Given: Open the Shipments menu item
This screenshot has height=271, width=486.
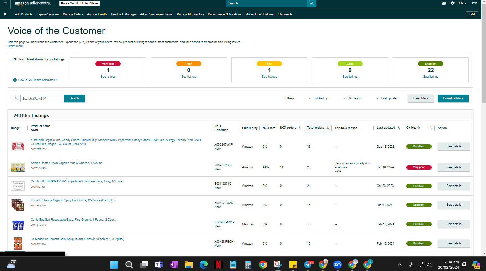Looking at the screenshot, I should (285, 14).
